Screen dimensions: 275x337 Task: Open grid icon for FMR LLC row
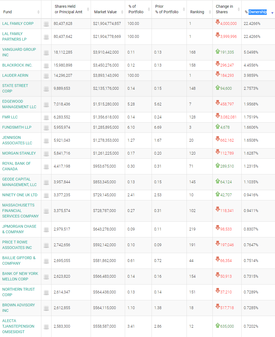(x=46, y=118)
